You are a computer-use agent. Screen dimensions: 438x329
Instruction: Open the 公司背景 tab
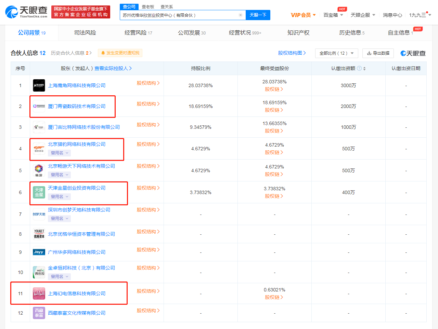point(31,33)
